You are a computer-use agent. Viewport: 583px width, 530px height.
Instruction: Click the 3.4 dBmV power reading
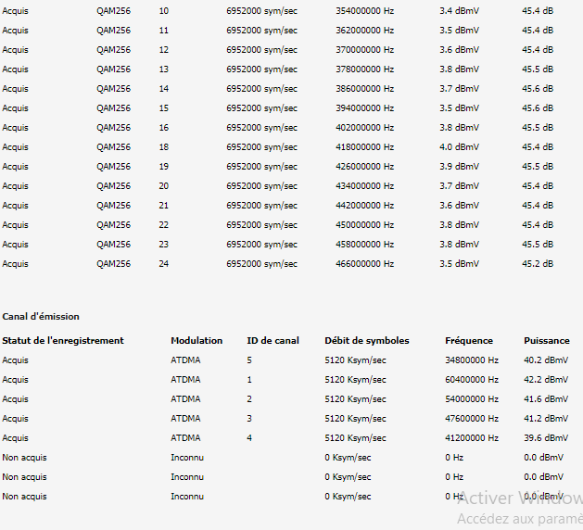pyautogui.click(x=459, y=10)
